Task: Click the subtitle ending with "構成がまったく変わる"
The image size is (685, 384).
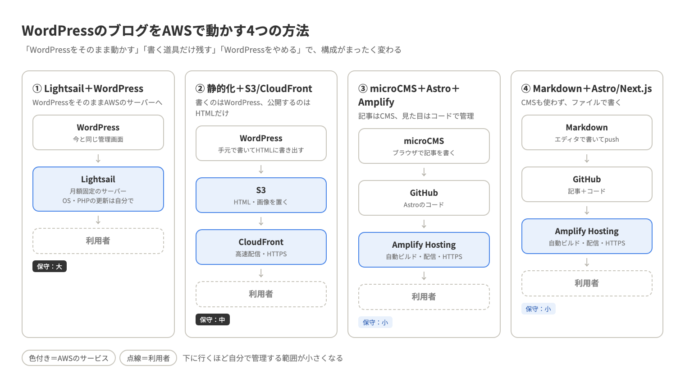Action: pyautogui.click(x=212, y=50)
